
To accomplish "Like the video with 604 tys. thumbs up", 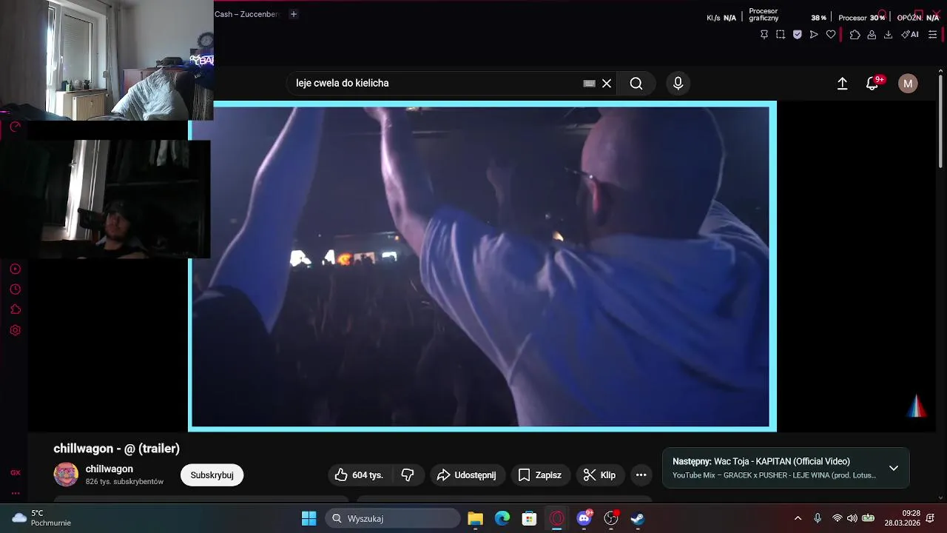I will [359, 475].
